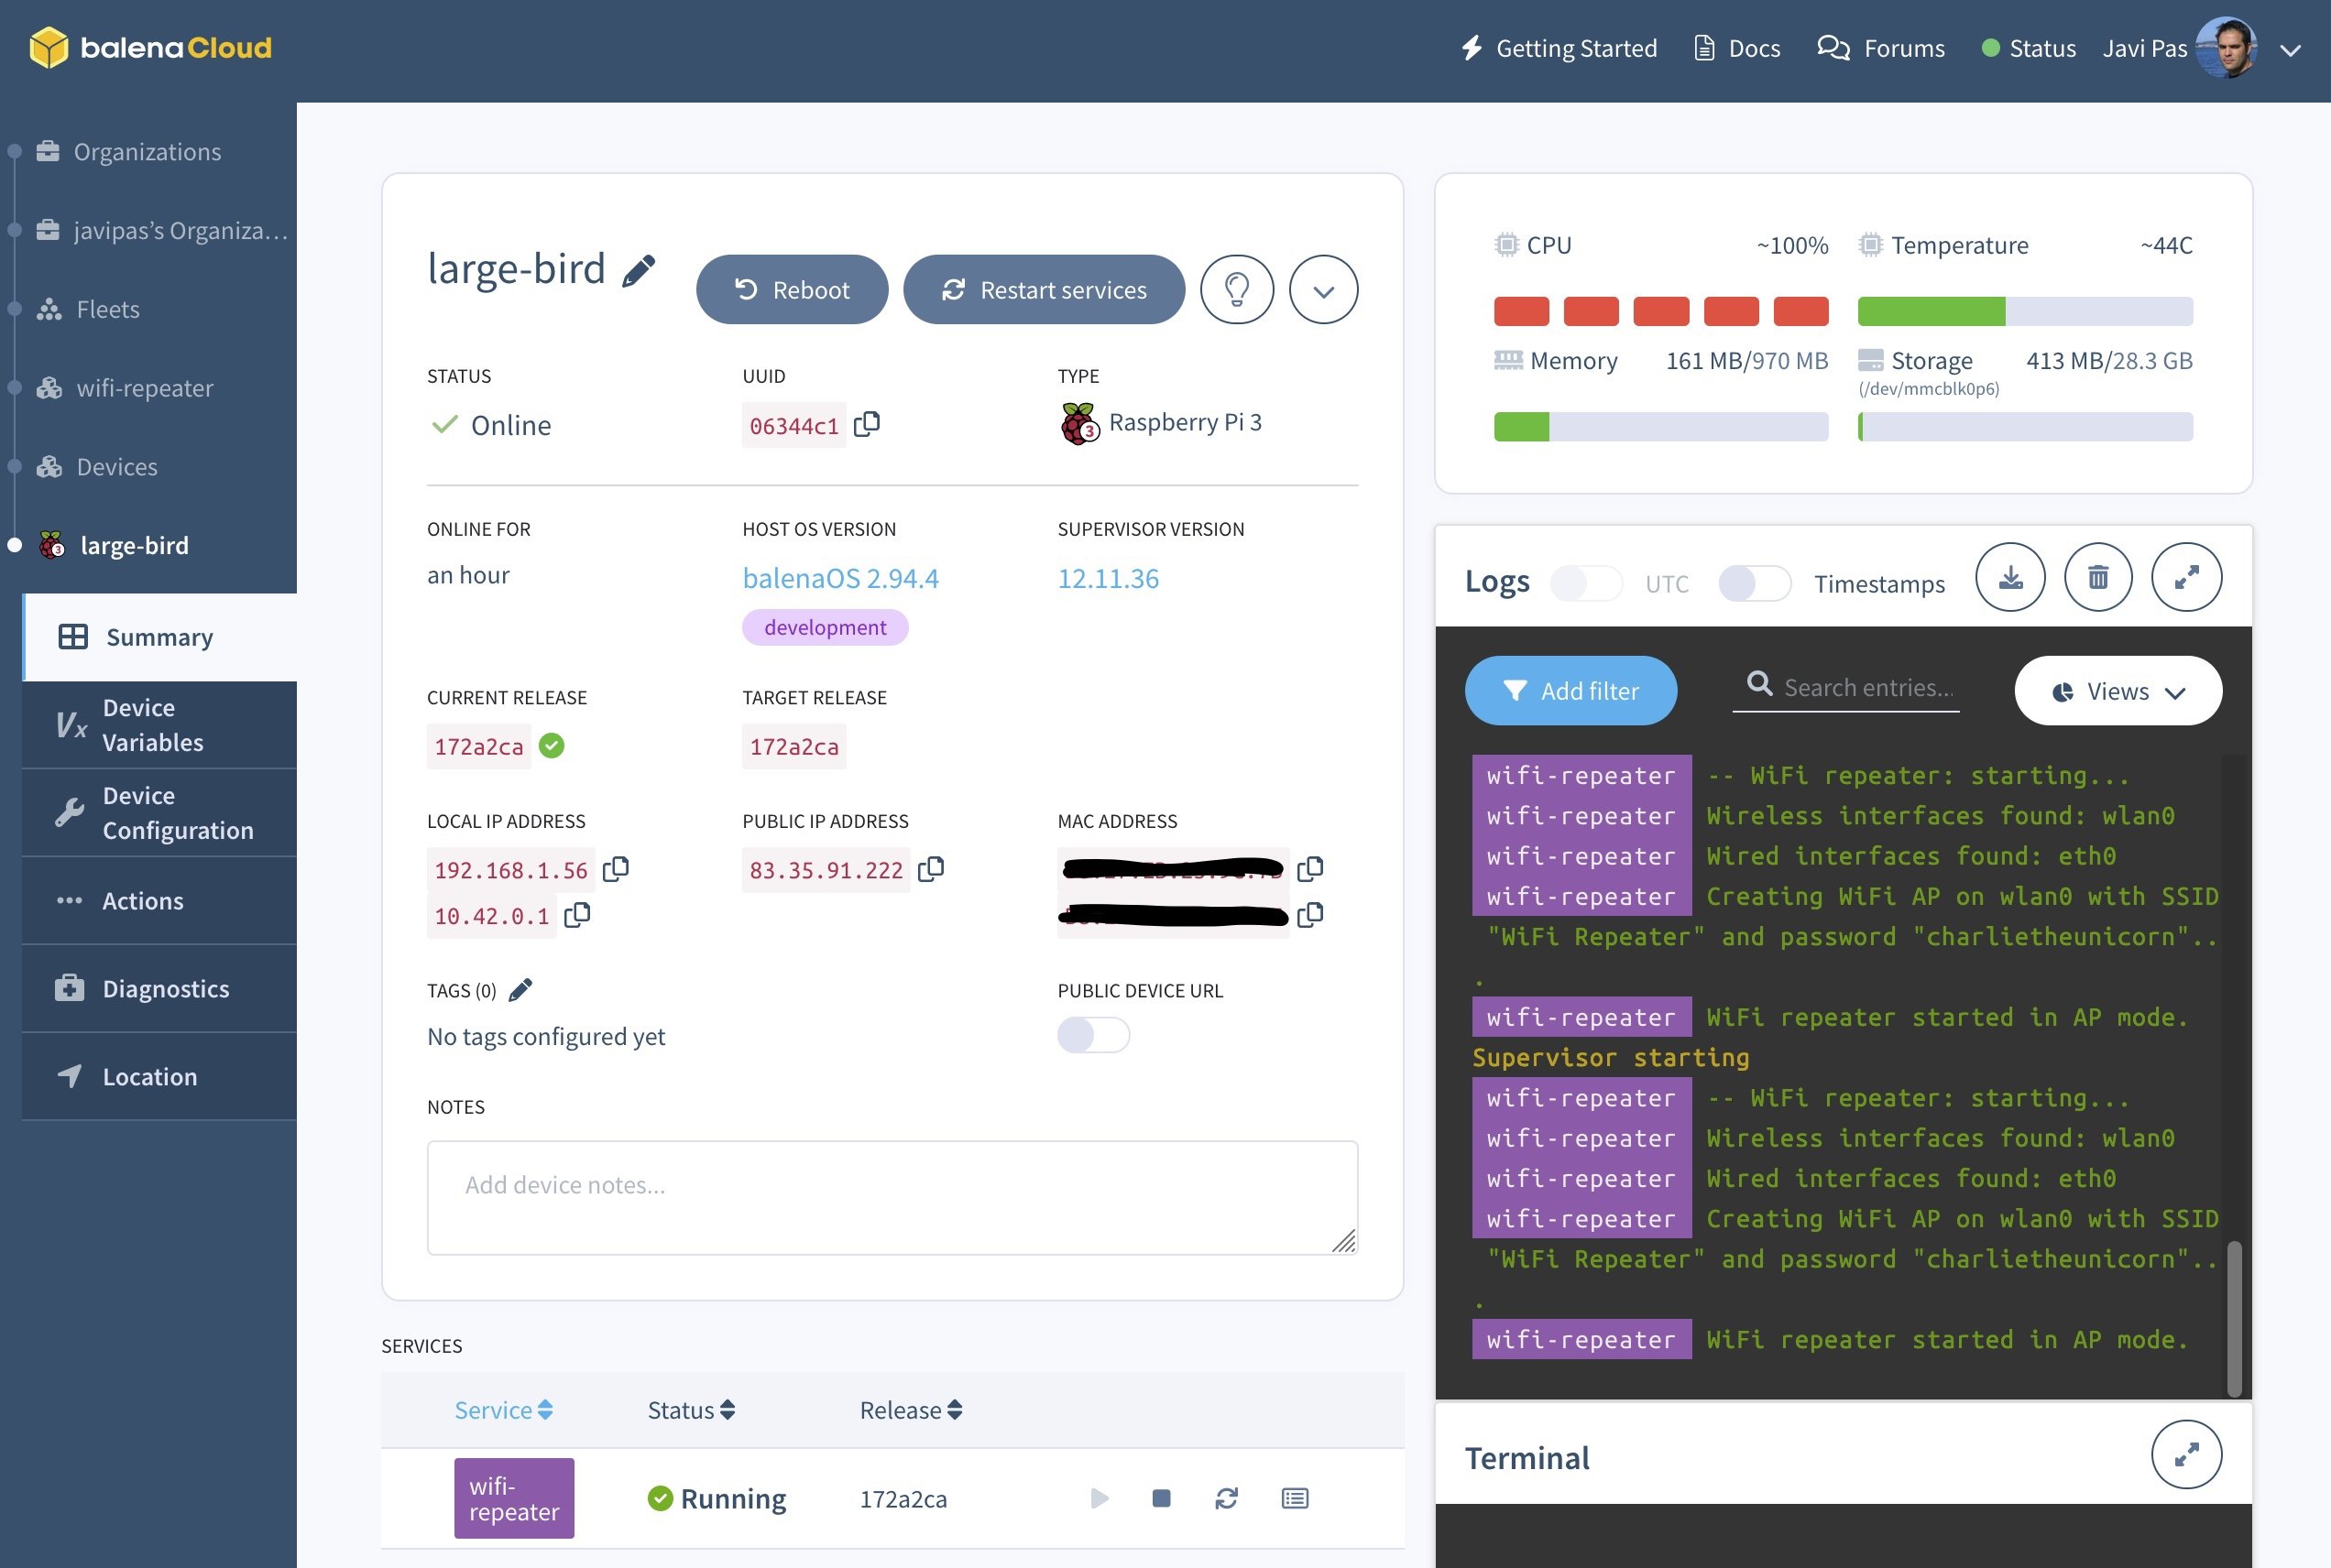This screenshot has width=2331, height=1568.
Task: Click the pencil icon next to large-bird name
Action: (639, 270)
